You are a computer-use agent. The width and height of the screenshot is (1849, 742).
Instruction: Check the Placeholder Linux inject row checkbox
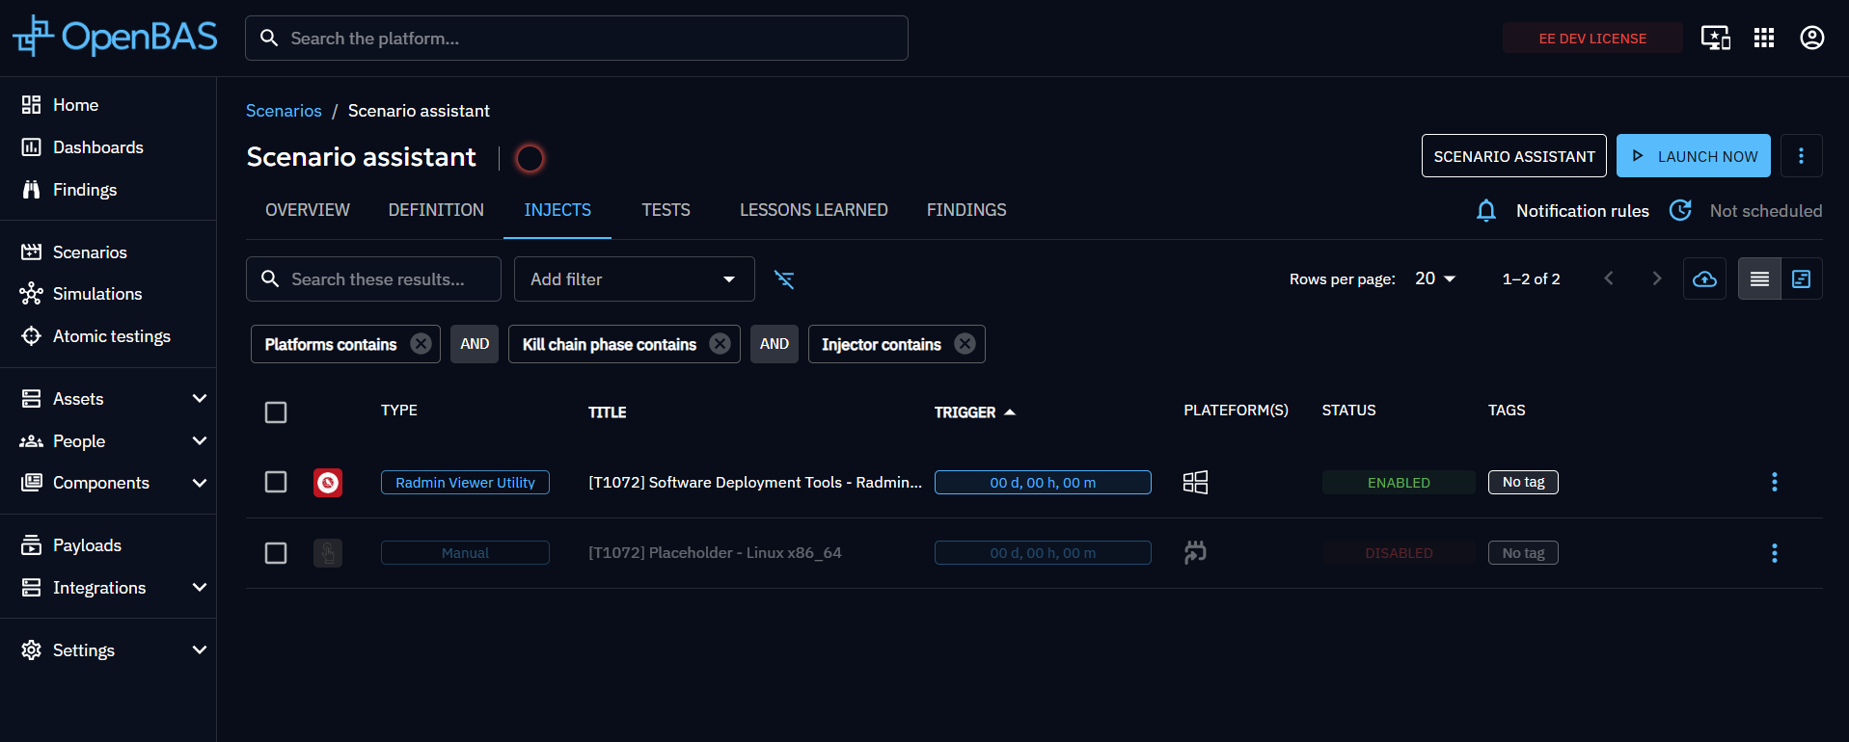[x=276, y=553]
